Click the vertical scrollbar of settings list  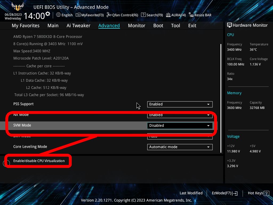221,98
